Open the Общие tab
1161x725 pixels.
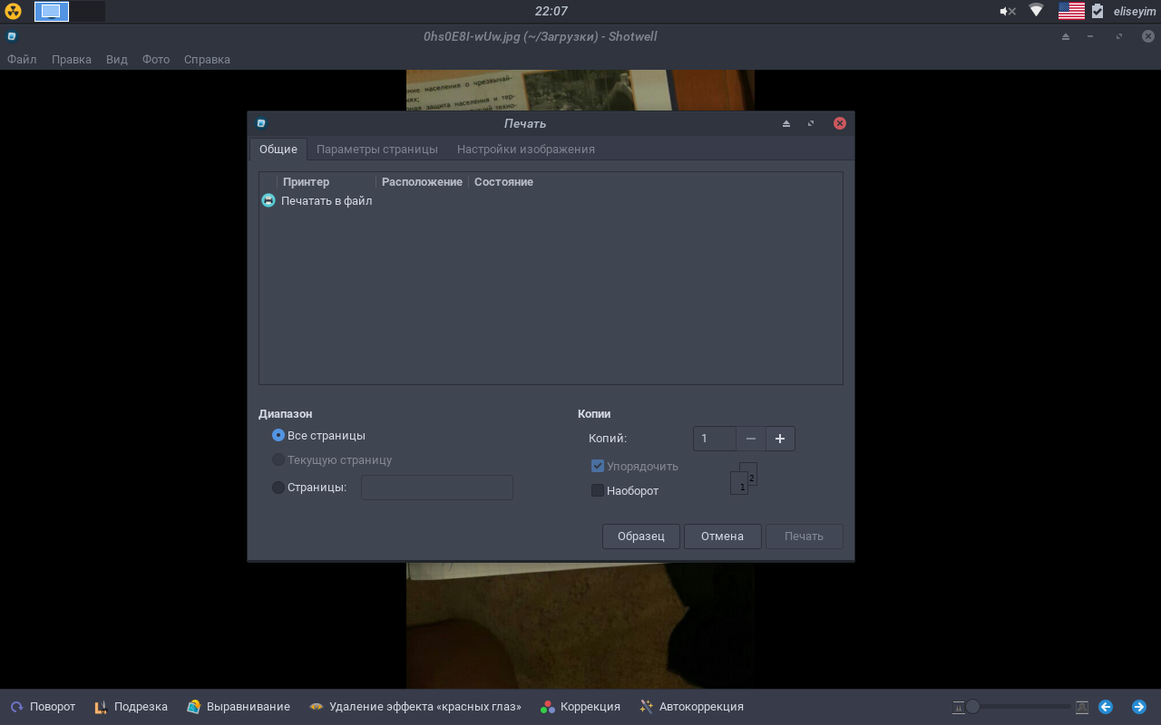click(278, 149)
